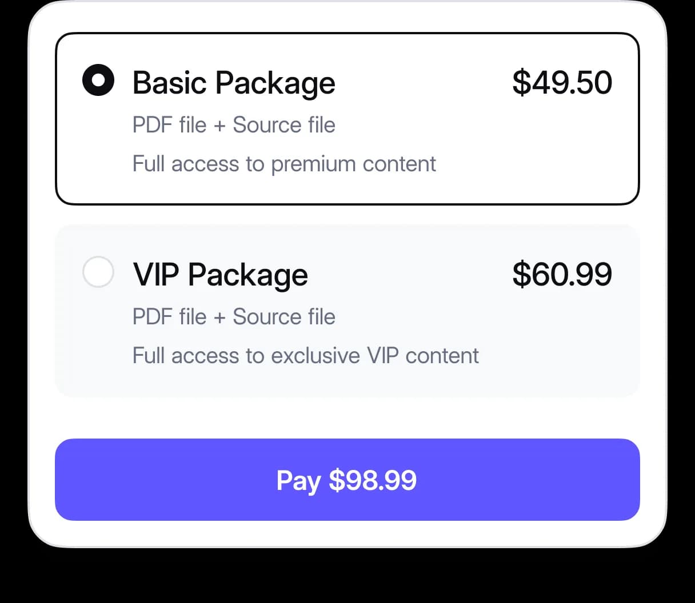Choose the outlined Basic Package card
Viewport: 695px width, 603px height.
pyautogui.click(x=347, y=119)
